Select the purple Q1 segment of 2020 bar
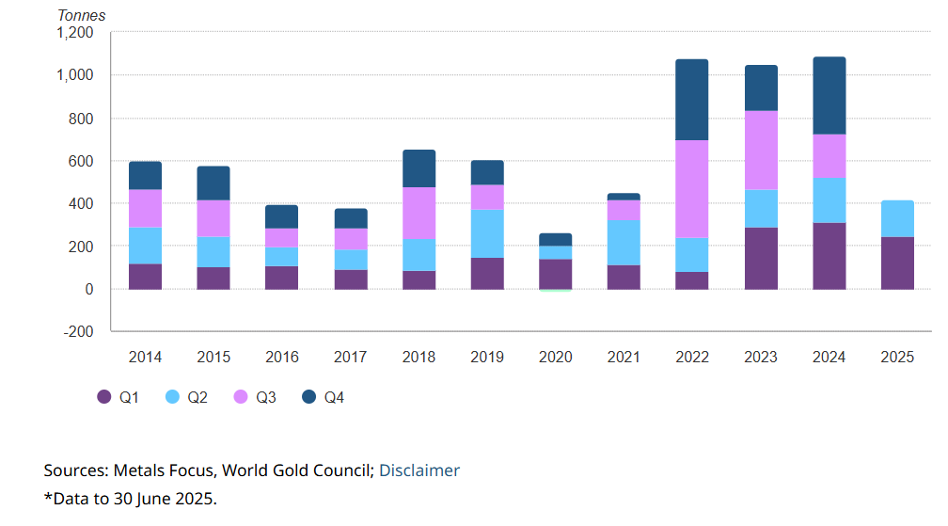Screen dimensions: 948x526 tap(555, 274)
